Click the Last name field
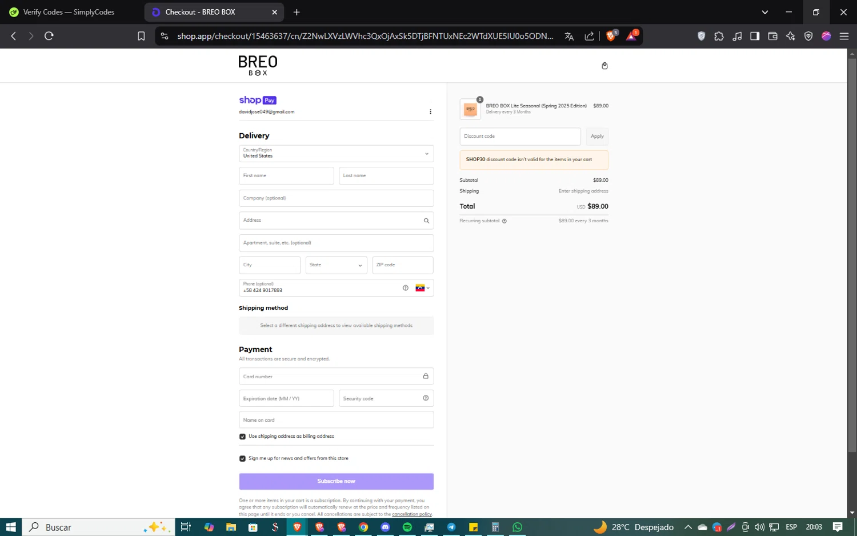 click(x=386, y=175)
